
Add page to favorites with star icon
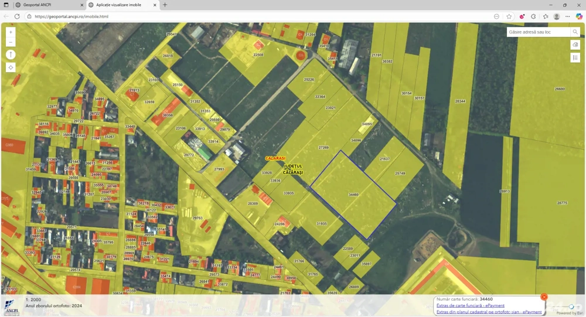point(509,16)
